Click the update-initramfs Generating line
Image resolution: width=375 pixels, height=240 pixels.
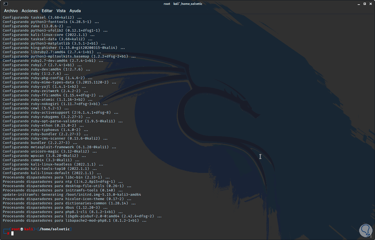click(x=72, y=195)
